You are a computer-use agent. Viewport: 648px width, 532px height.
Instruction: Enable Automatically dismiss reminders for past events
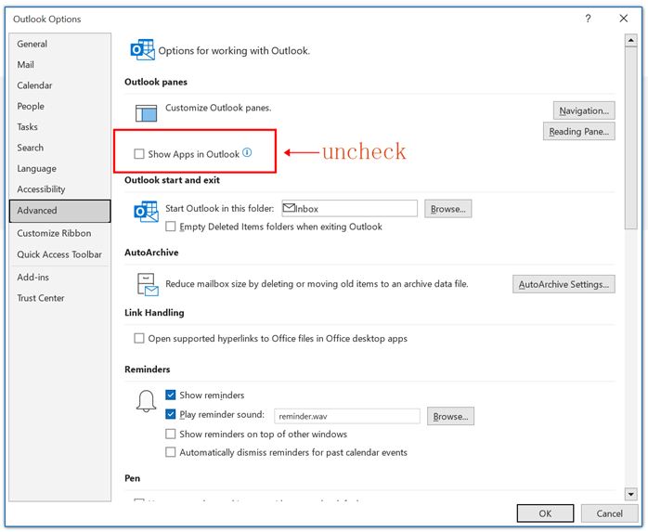(x=170, y=452)
